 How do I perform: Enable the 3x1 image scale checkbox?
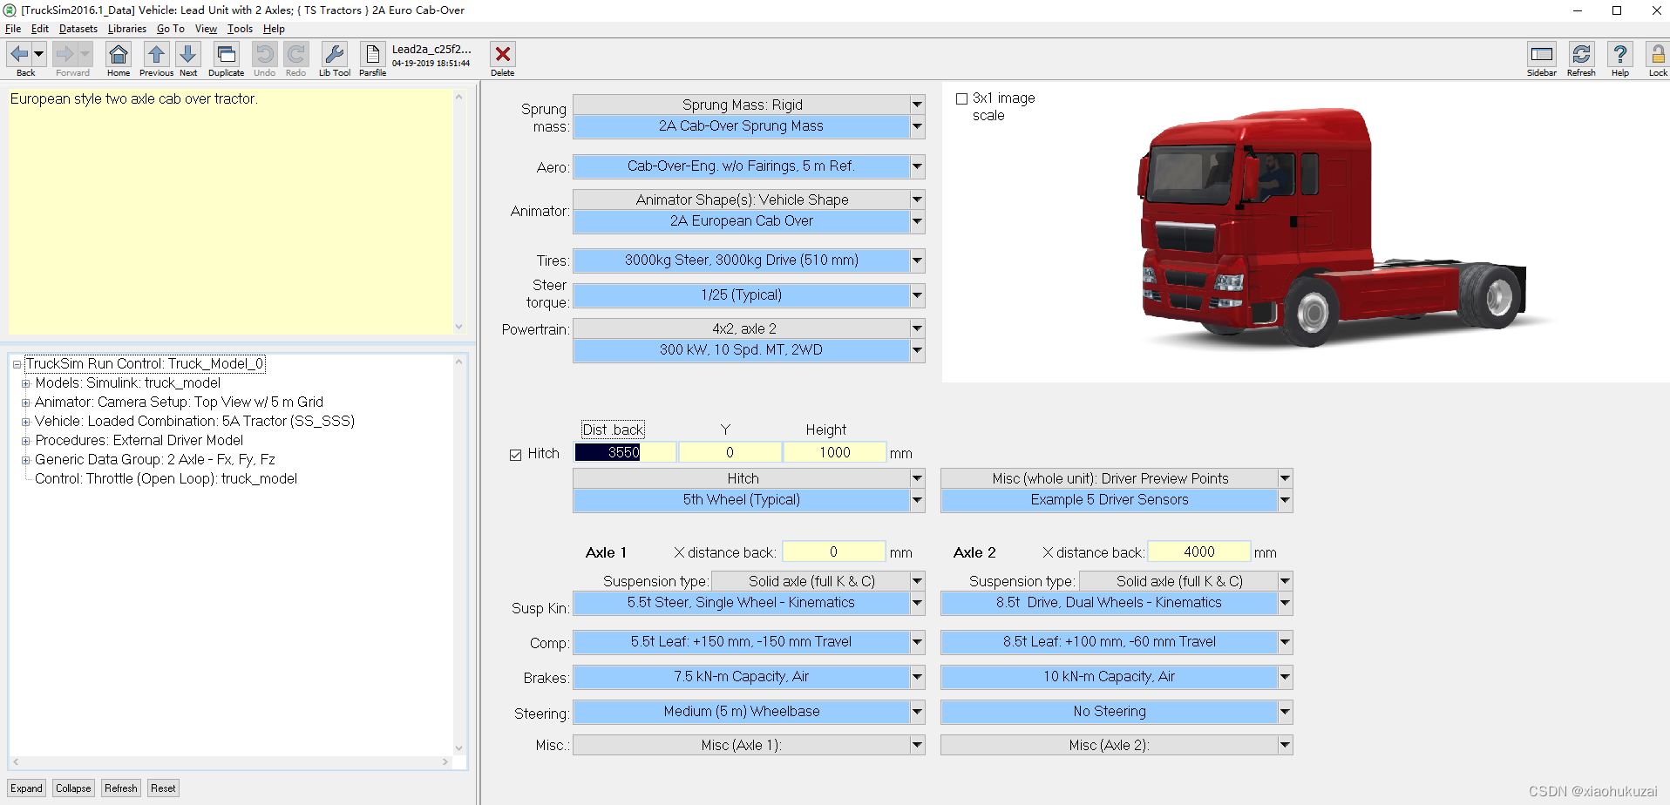coord(961,98)
